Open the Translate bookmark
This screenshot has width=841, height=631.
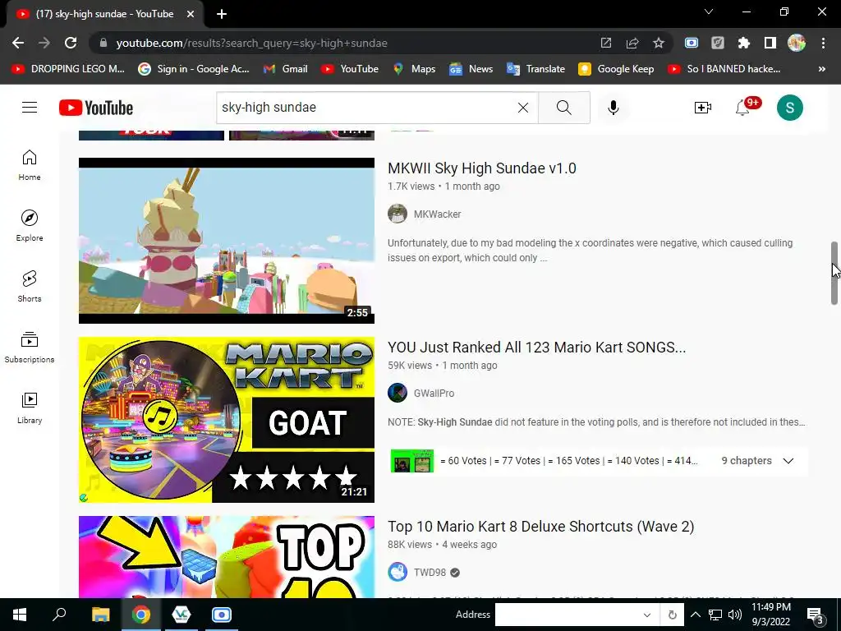[535, 69]
